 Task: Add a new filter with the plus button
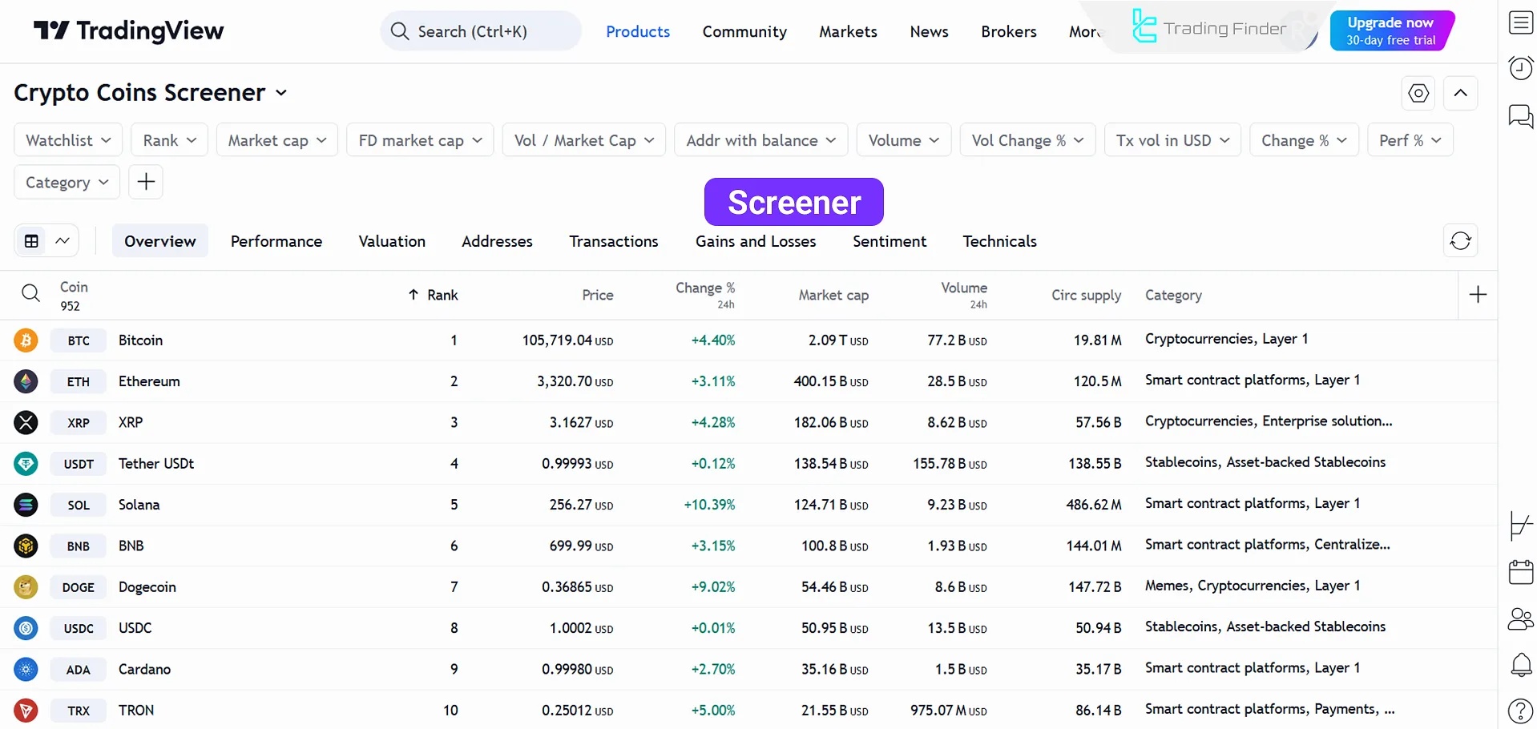[146, 182]
